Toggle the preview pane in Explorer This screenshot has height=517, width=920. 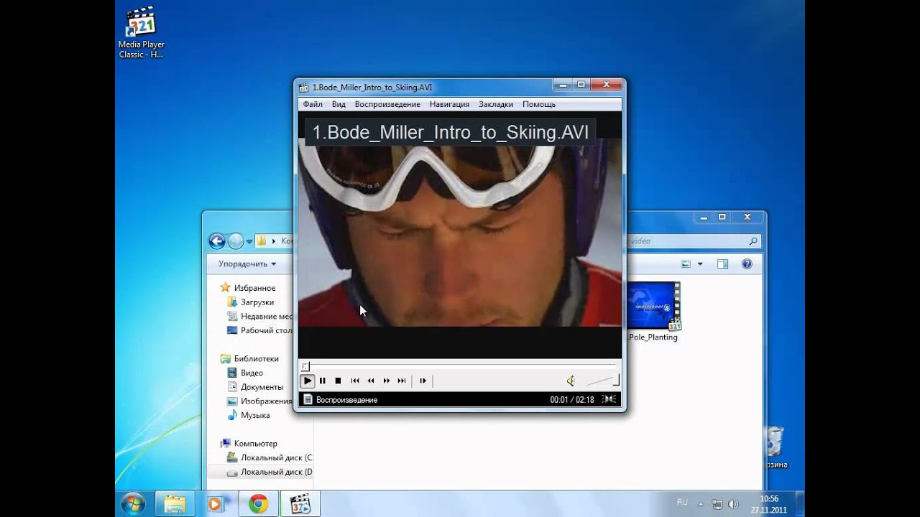tap(722, 264)
